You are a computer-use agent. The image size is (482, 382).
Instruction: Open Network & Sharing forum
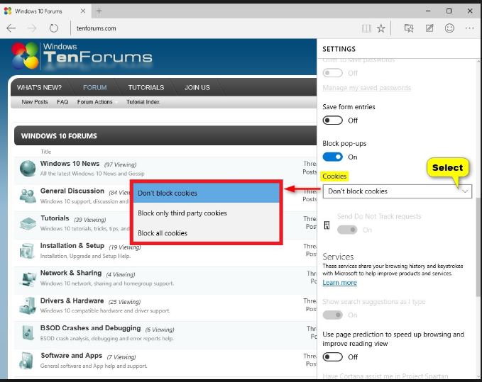(71, 273)
